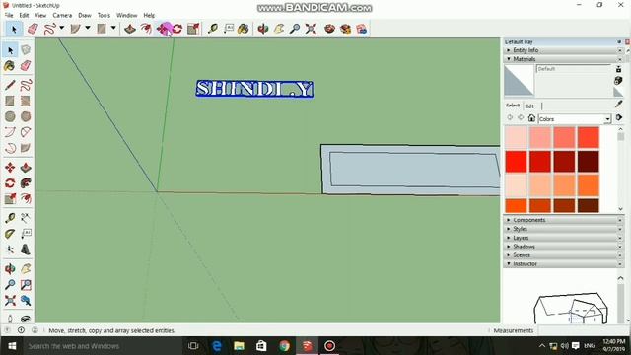The image size is (631, 355).
Task: Click the In Model home icon
Action: 531,118
